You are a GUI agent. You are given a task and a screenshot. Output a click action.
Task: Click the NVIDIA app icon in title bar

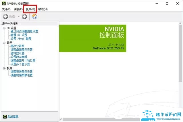4,3
